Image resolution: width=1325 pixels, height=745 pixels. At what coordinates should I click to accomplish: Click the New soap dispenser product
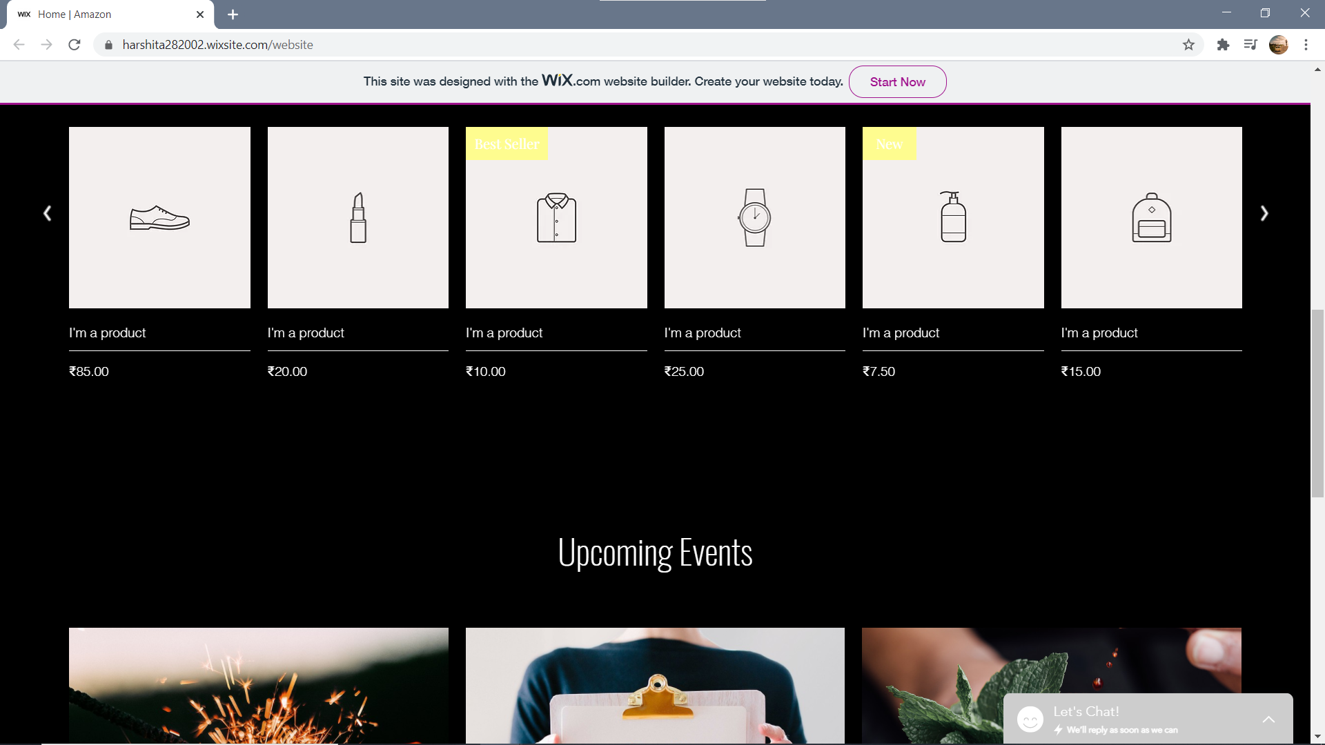tap(953, 217)
